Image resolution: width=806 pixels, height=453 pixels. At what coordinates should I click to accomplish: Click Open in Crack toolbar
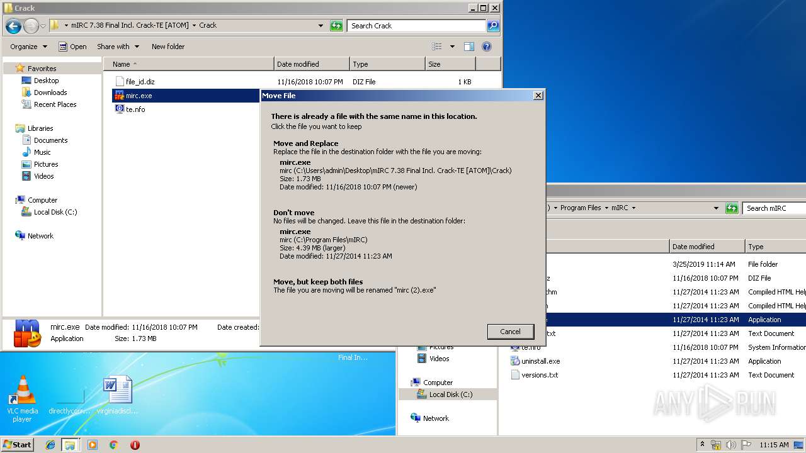click(72, 47)
